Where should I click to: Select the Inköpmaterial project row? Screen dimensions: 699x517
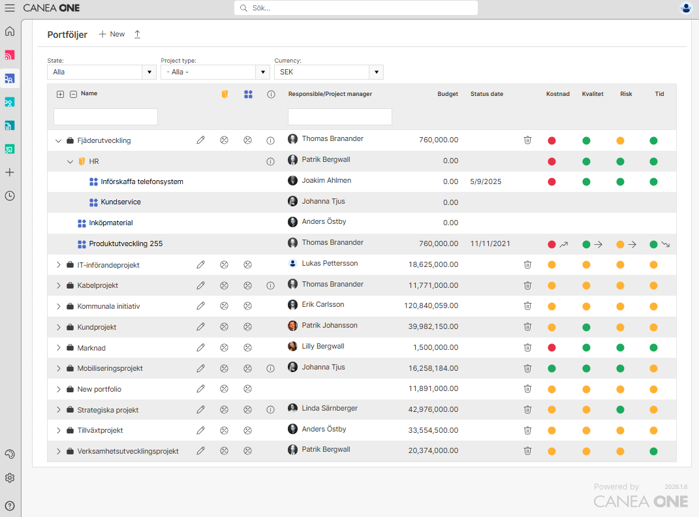point(362,223)
